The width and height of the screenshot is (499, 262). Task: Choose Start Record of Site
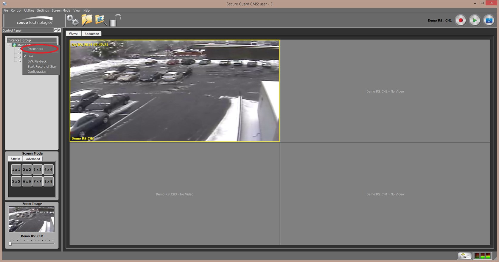pos(41,67)
